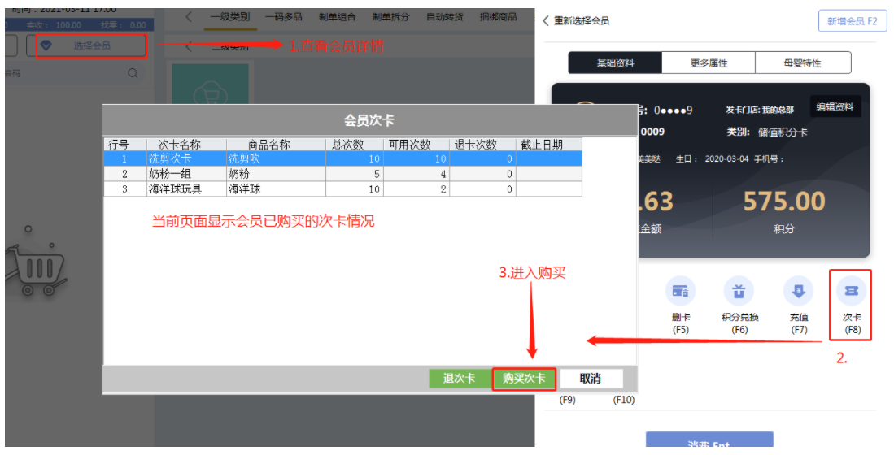Screen dimensions: 894x455
Task: Click 新增会员 F2 button
Action: pos(852,21)
